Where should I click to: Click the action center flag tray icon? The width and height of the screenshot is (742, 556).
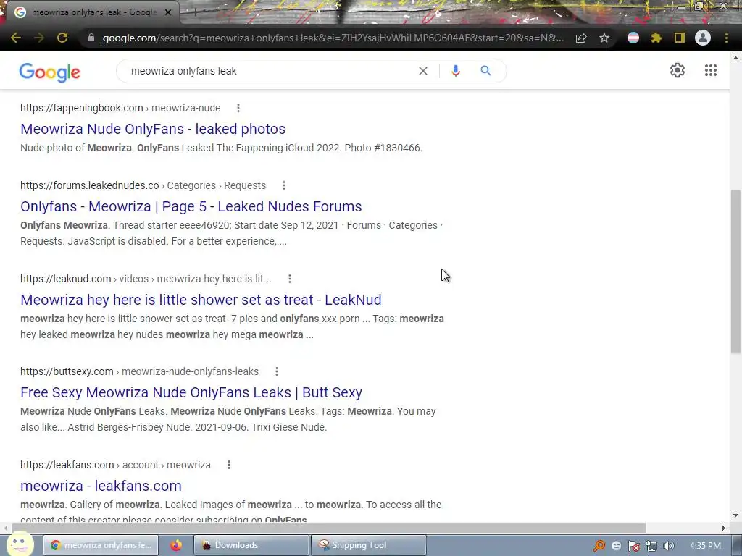(634, 546)
